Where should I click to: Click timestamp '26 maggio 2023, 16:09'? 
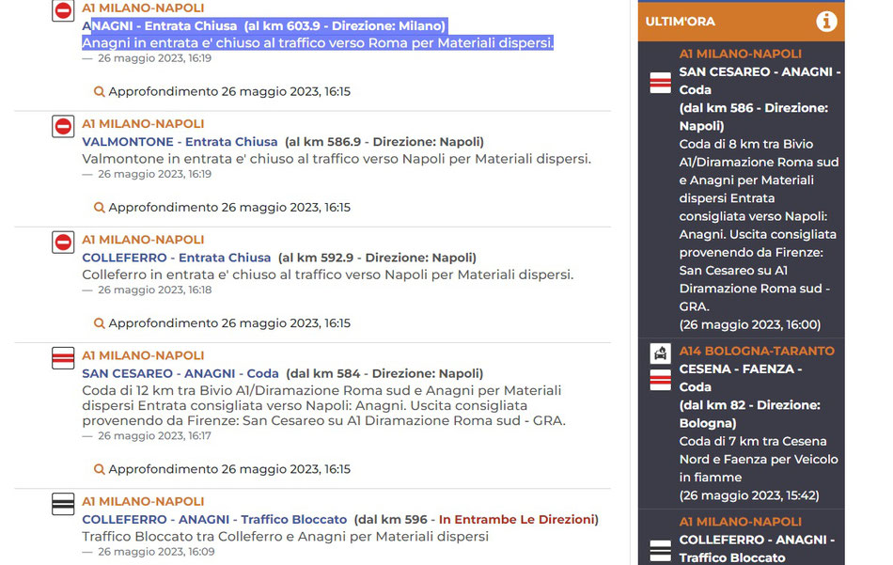tap(156, 552)
